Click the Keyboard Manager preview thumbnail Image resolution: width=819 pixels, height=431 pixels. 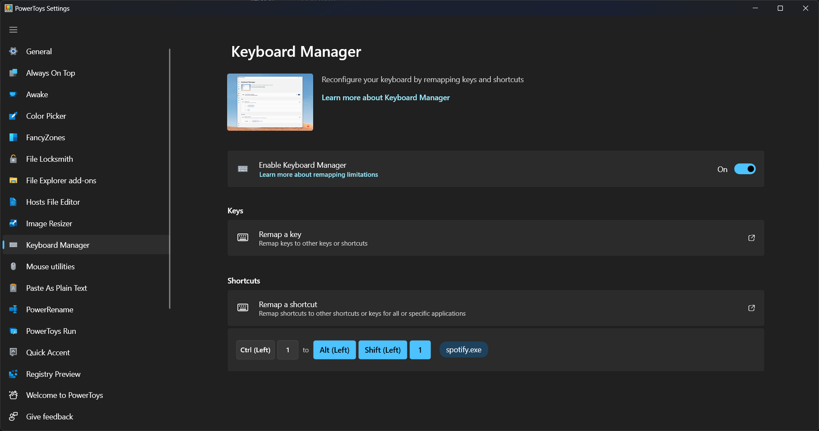[x=270, y=102]
